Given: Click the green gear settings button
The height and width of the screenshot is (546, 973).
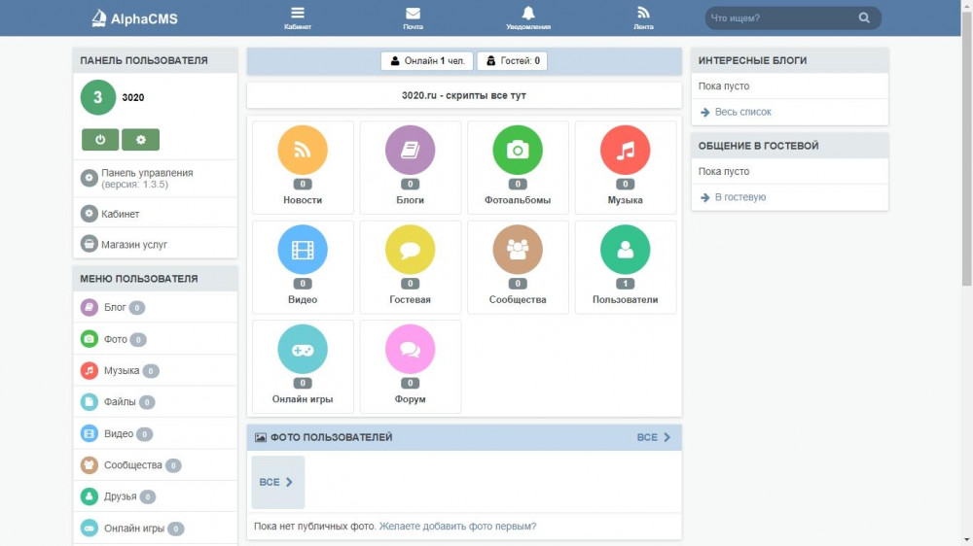Looking at the screenshot, I should coord(141,140).
